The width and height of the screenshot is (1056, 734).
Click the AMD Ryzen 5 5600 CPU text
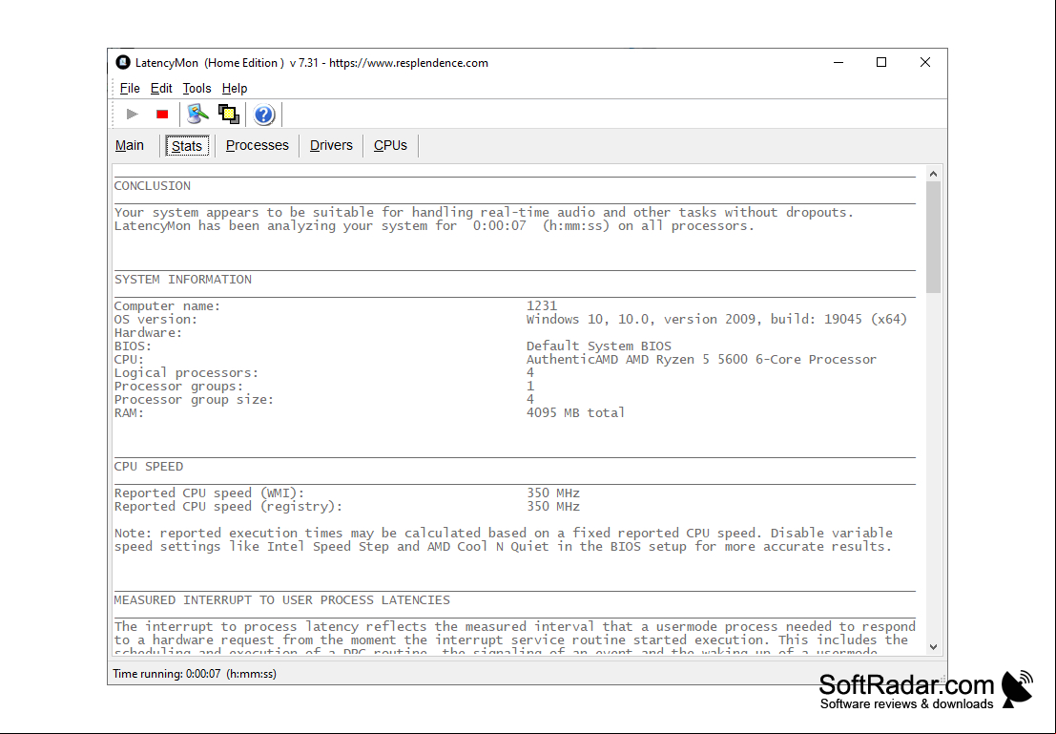pyautogui.click(x=701, y=360)
